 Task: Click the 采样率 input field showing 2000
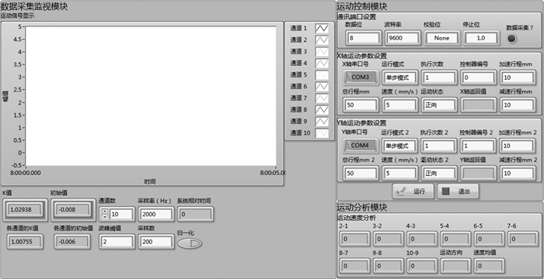155,215
